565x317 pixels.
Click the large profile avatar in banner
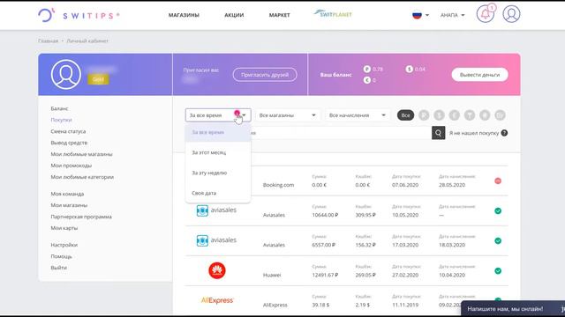click(66, 74)
